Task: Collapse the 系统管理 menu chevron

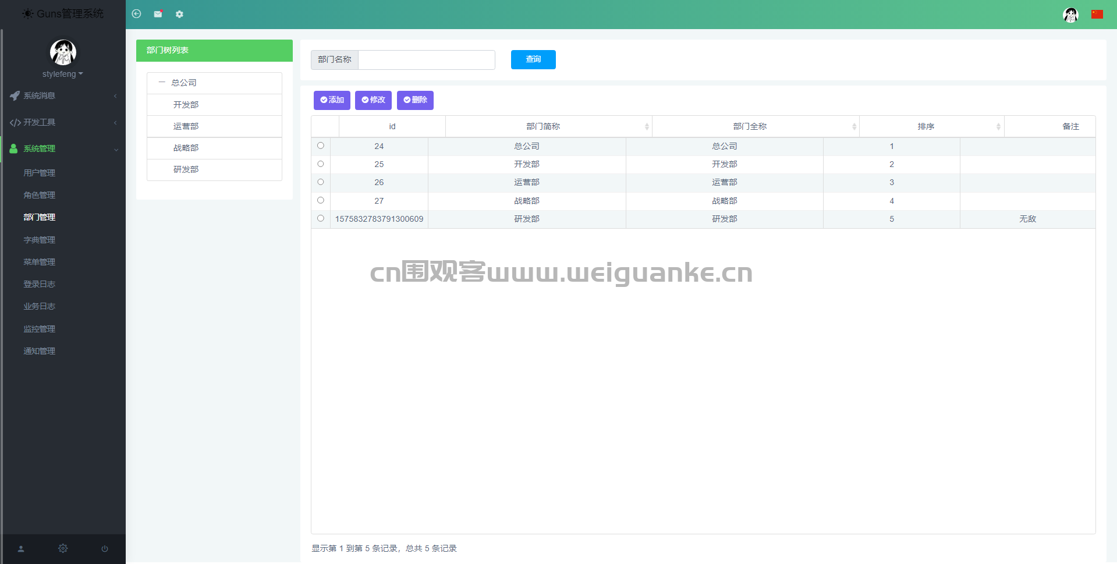Action: coord(116,150)
